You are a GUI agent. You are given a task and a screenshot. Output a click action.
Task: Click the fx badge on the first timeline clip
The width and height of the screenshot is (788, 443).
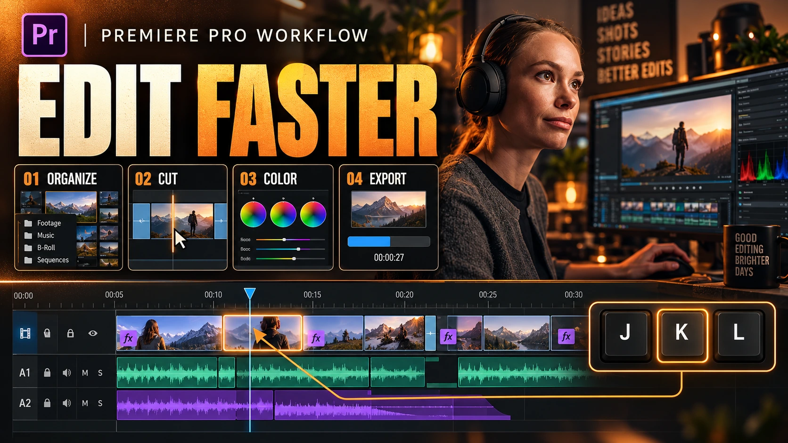128,338
